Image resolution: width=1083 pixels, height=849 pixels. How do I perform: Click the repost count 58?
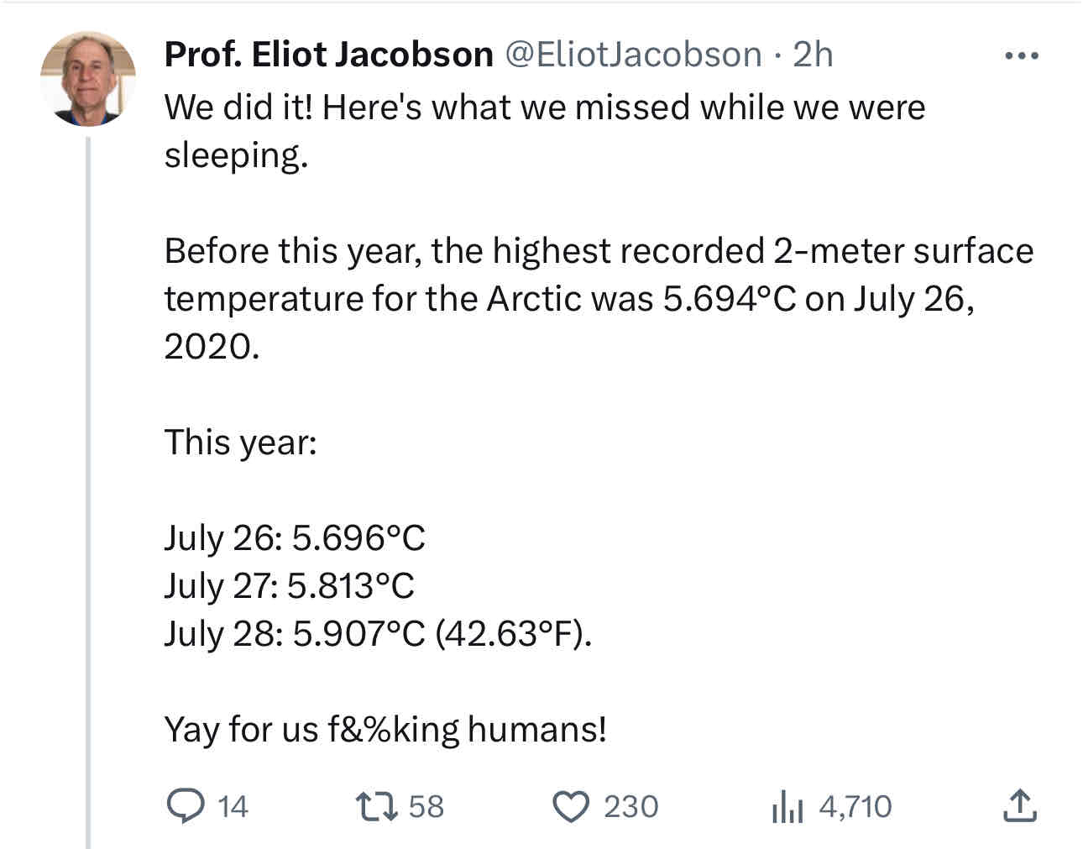point(426,807)
